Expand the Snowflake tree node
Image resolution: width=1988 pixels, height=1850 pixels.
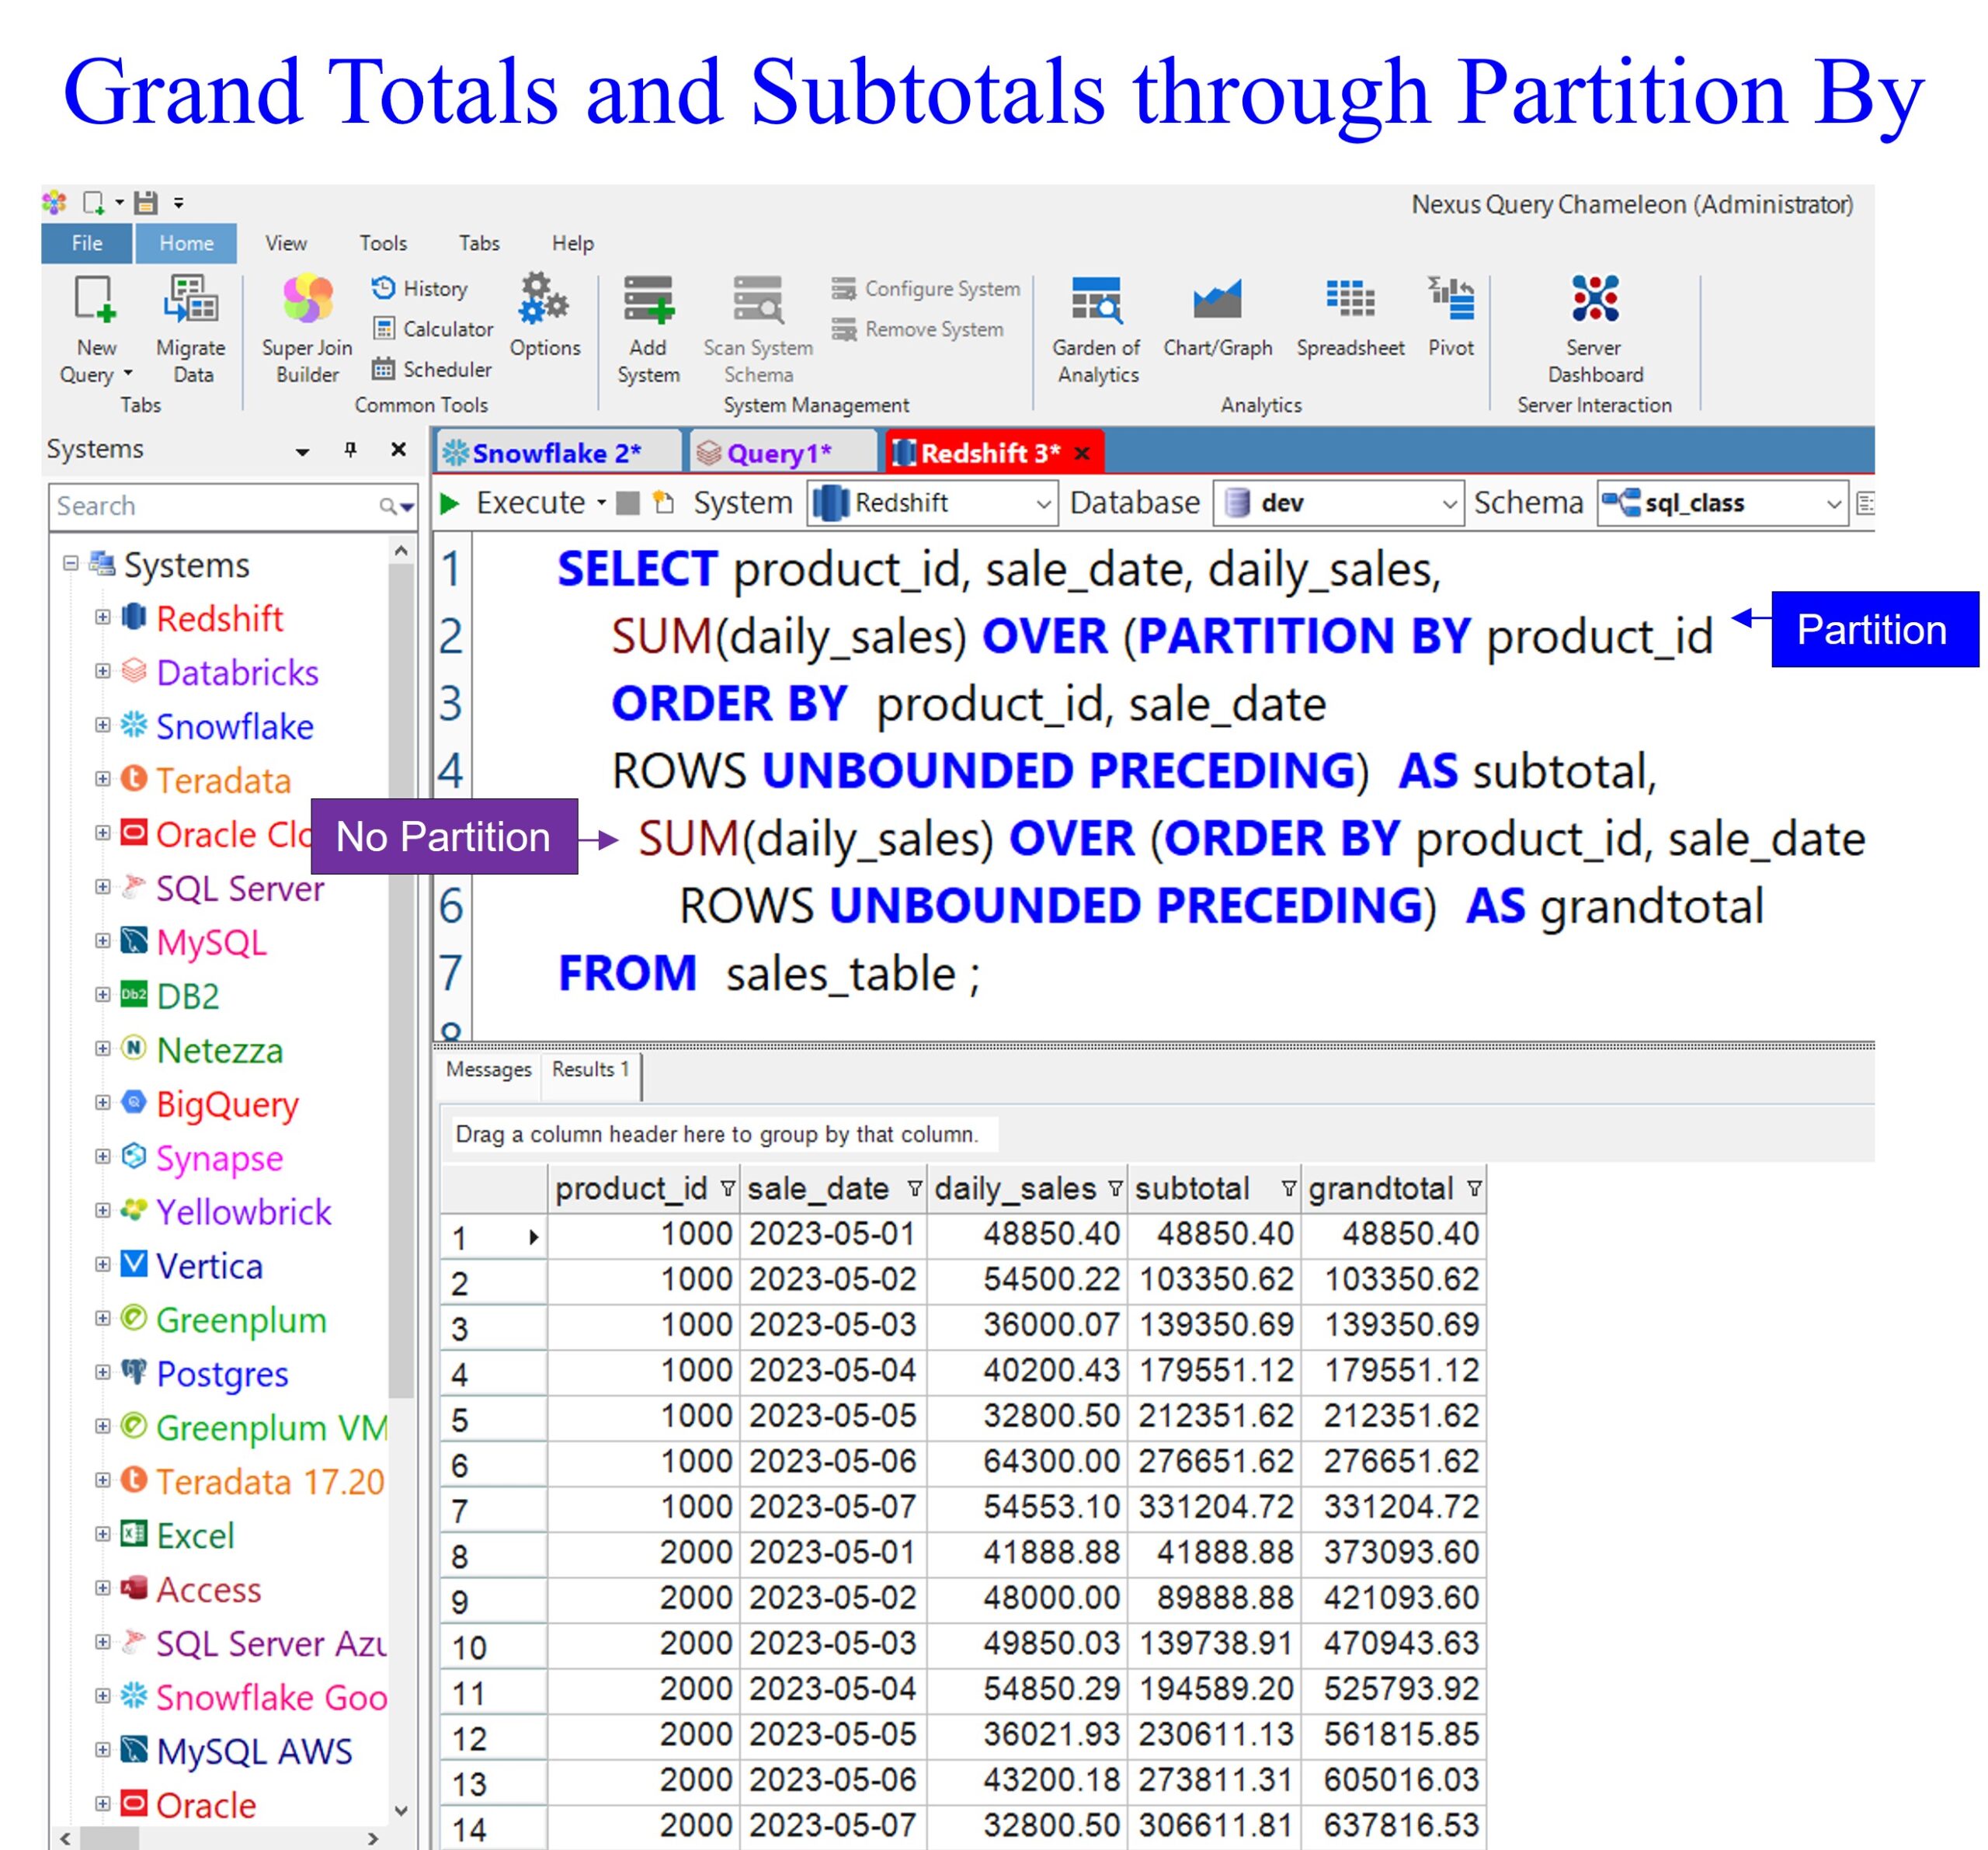click(102, 726)
